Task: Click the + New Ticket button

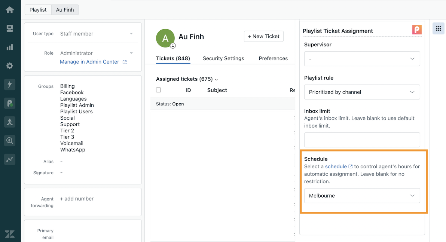Action: click(264, 36)
